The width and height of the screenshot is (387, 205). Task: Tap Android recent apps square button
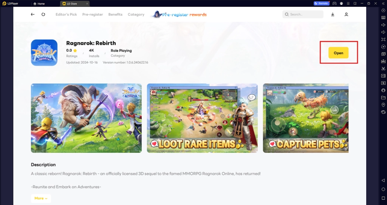383,198
